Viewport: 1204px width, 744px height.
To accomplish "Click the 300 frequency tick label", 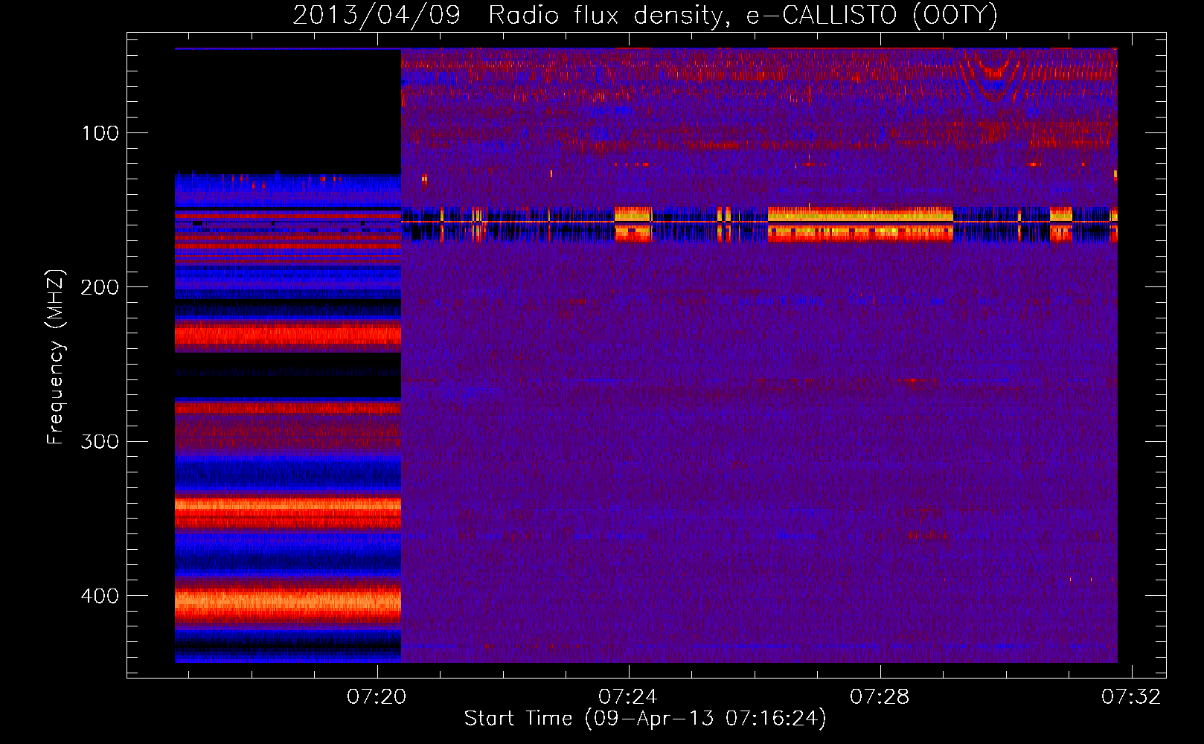I will tap(100, 441).
